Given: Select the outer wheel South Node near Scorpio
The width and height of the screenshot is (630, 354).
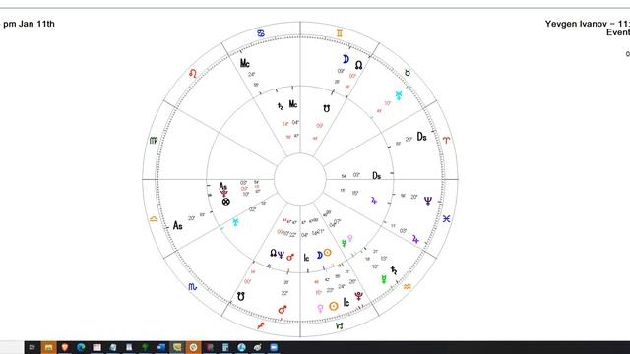Looking at the screenshot, I should tap(240, 297).
